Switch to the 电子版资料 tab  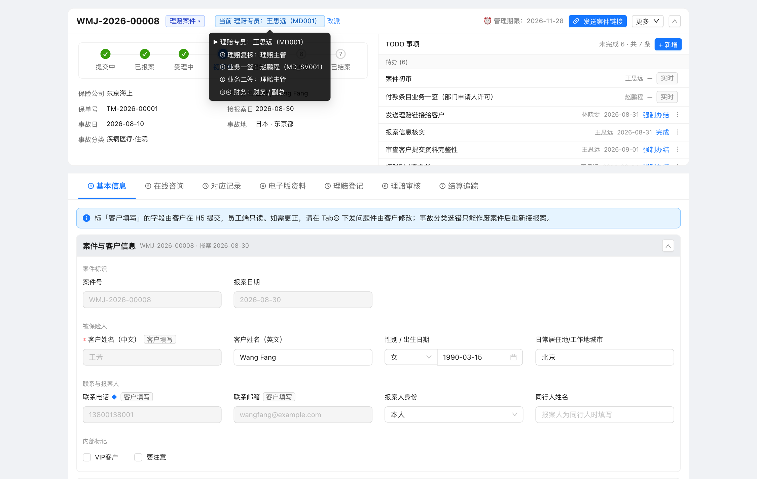(283, 186)
